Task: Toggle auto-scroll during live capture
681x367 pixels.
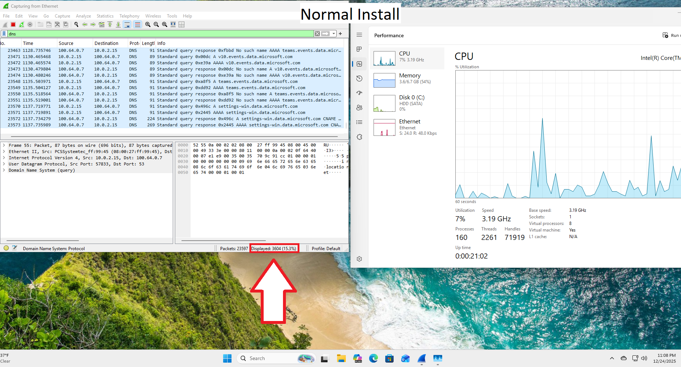Action: pos(127,24)
